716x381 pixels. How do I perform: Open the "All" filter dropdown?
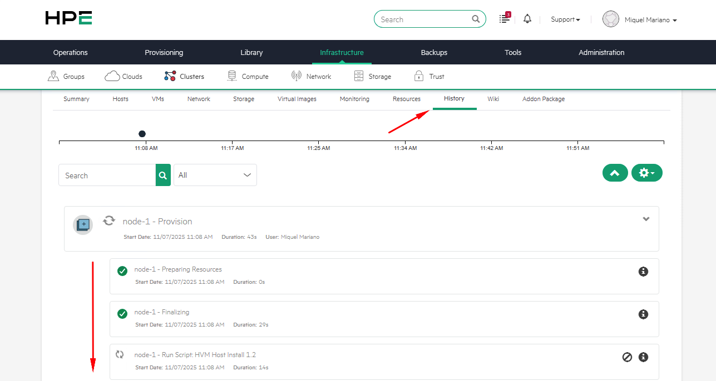click(x=215, y=174)
